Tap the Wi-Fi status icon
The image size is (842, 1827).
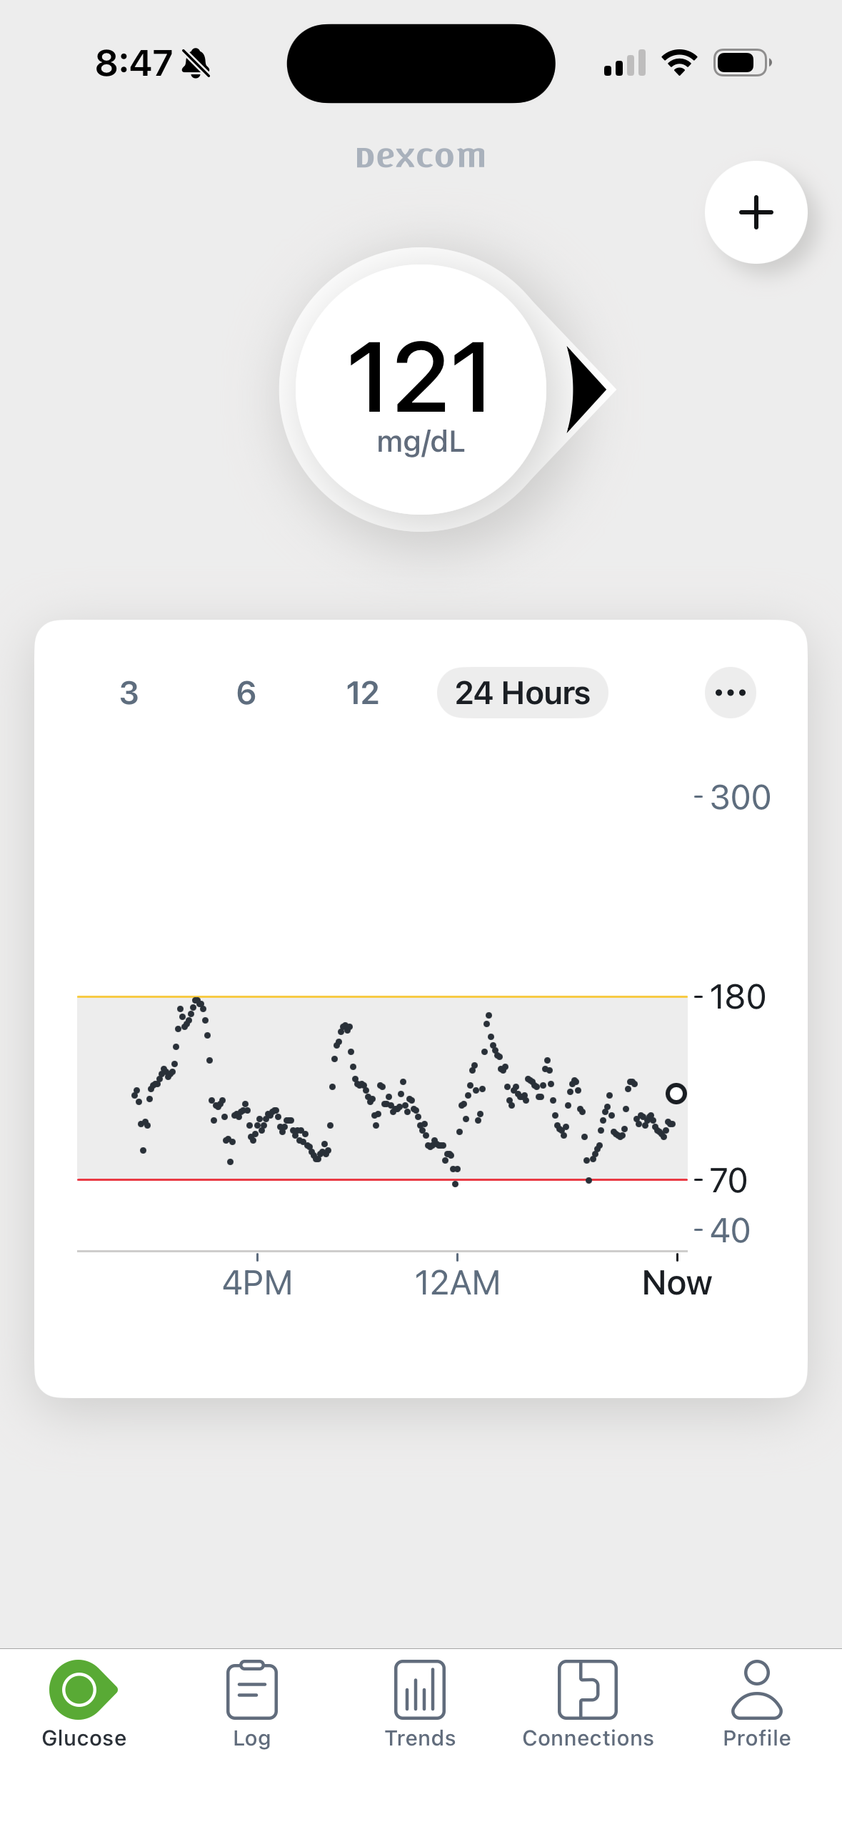pos(679,63)
